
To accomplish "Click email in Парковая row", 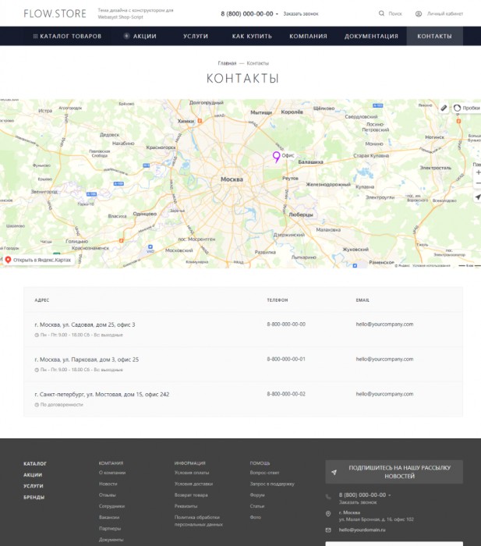I will (x=384, y=359).
